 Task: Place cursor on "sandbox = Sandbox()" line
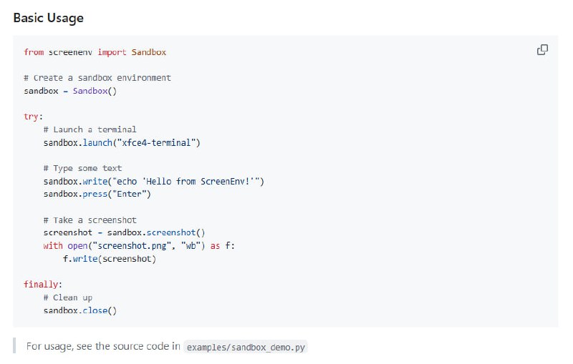click(69, 91)
